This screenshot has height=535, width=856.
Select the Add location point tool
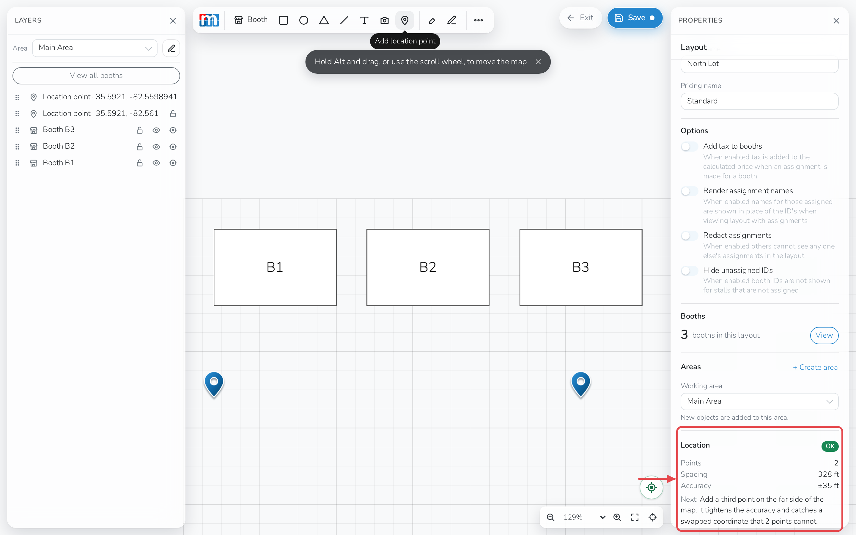(405, 20)
